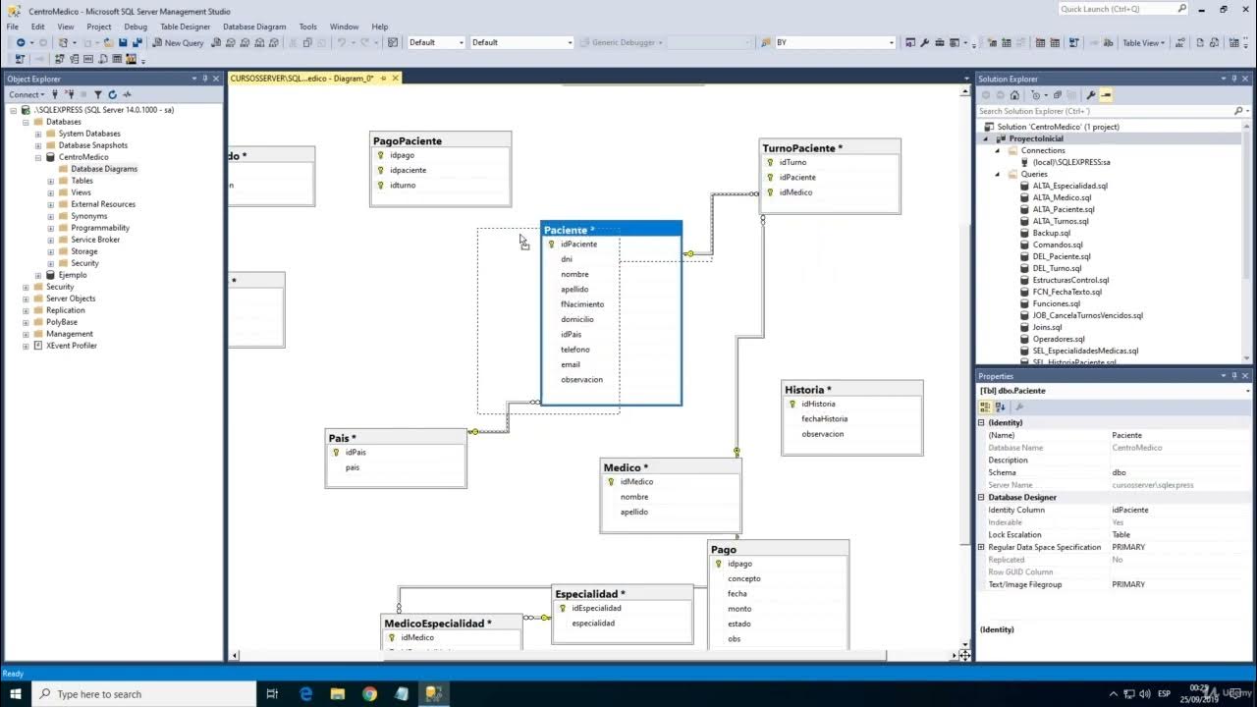Open the first Default configuration dropdown
1257x707 pixels.
click(x=462, y=42)
